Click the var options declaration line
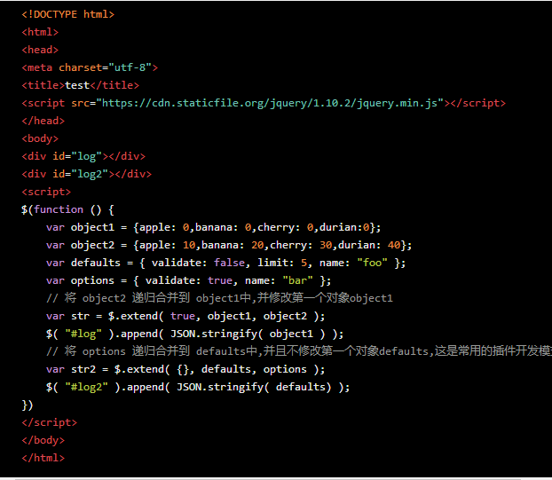 click(x=188, y=280)
